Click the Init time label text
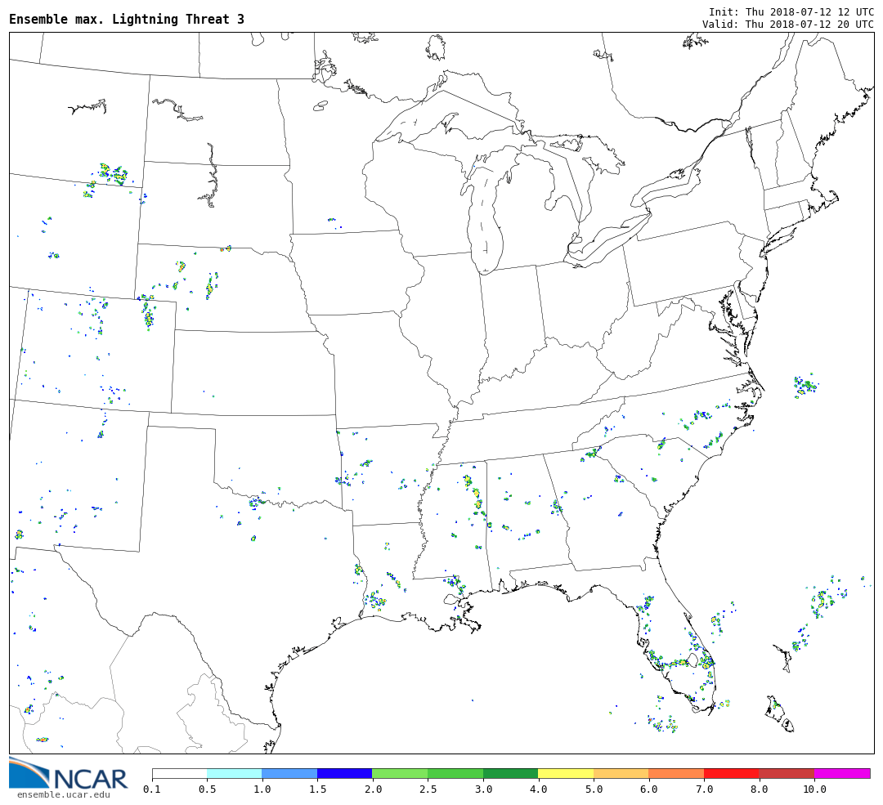The height and width of the screenshot is (805, 883). 791,11
